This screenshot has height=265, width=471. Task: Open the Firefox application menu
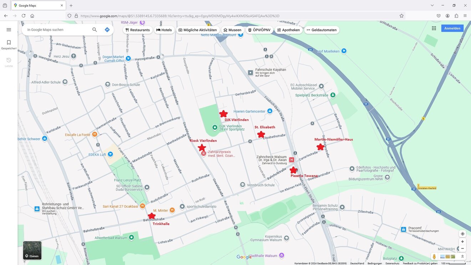click(x=465, y=16)
